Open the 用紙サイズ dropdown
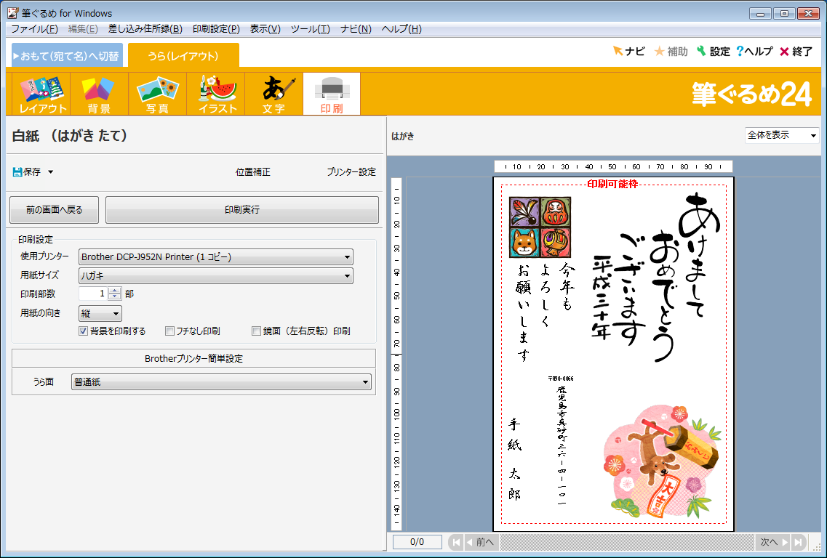Screen dimensions: 827x558 pyautogui.click(x=216, y=275)
